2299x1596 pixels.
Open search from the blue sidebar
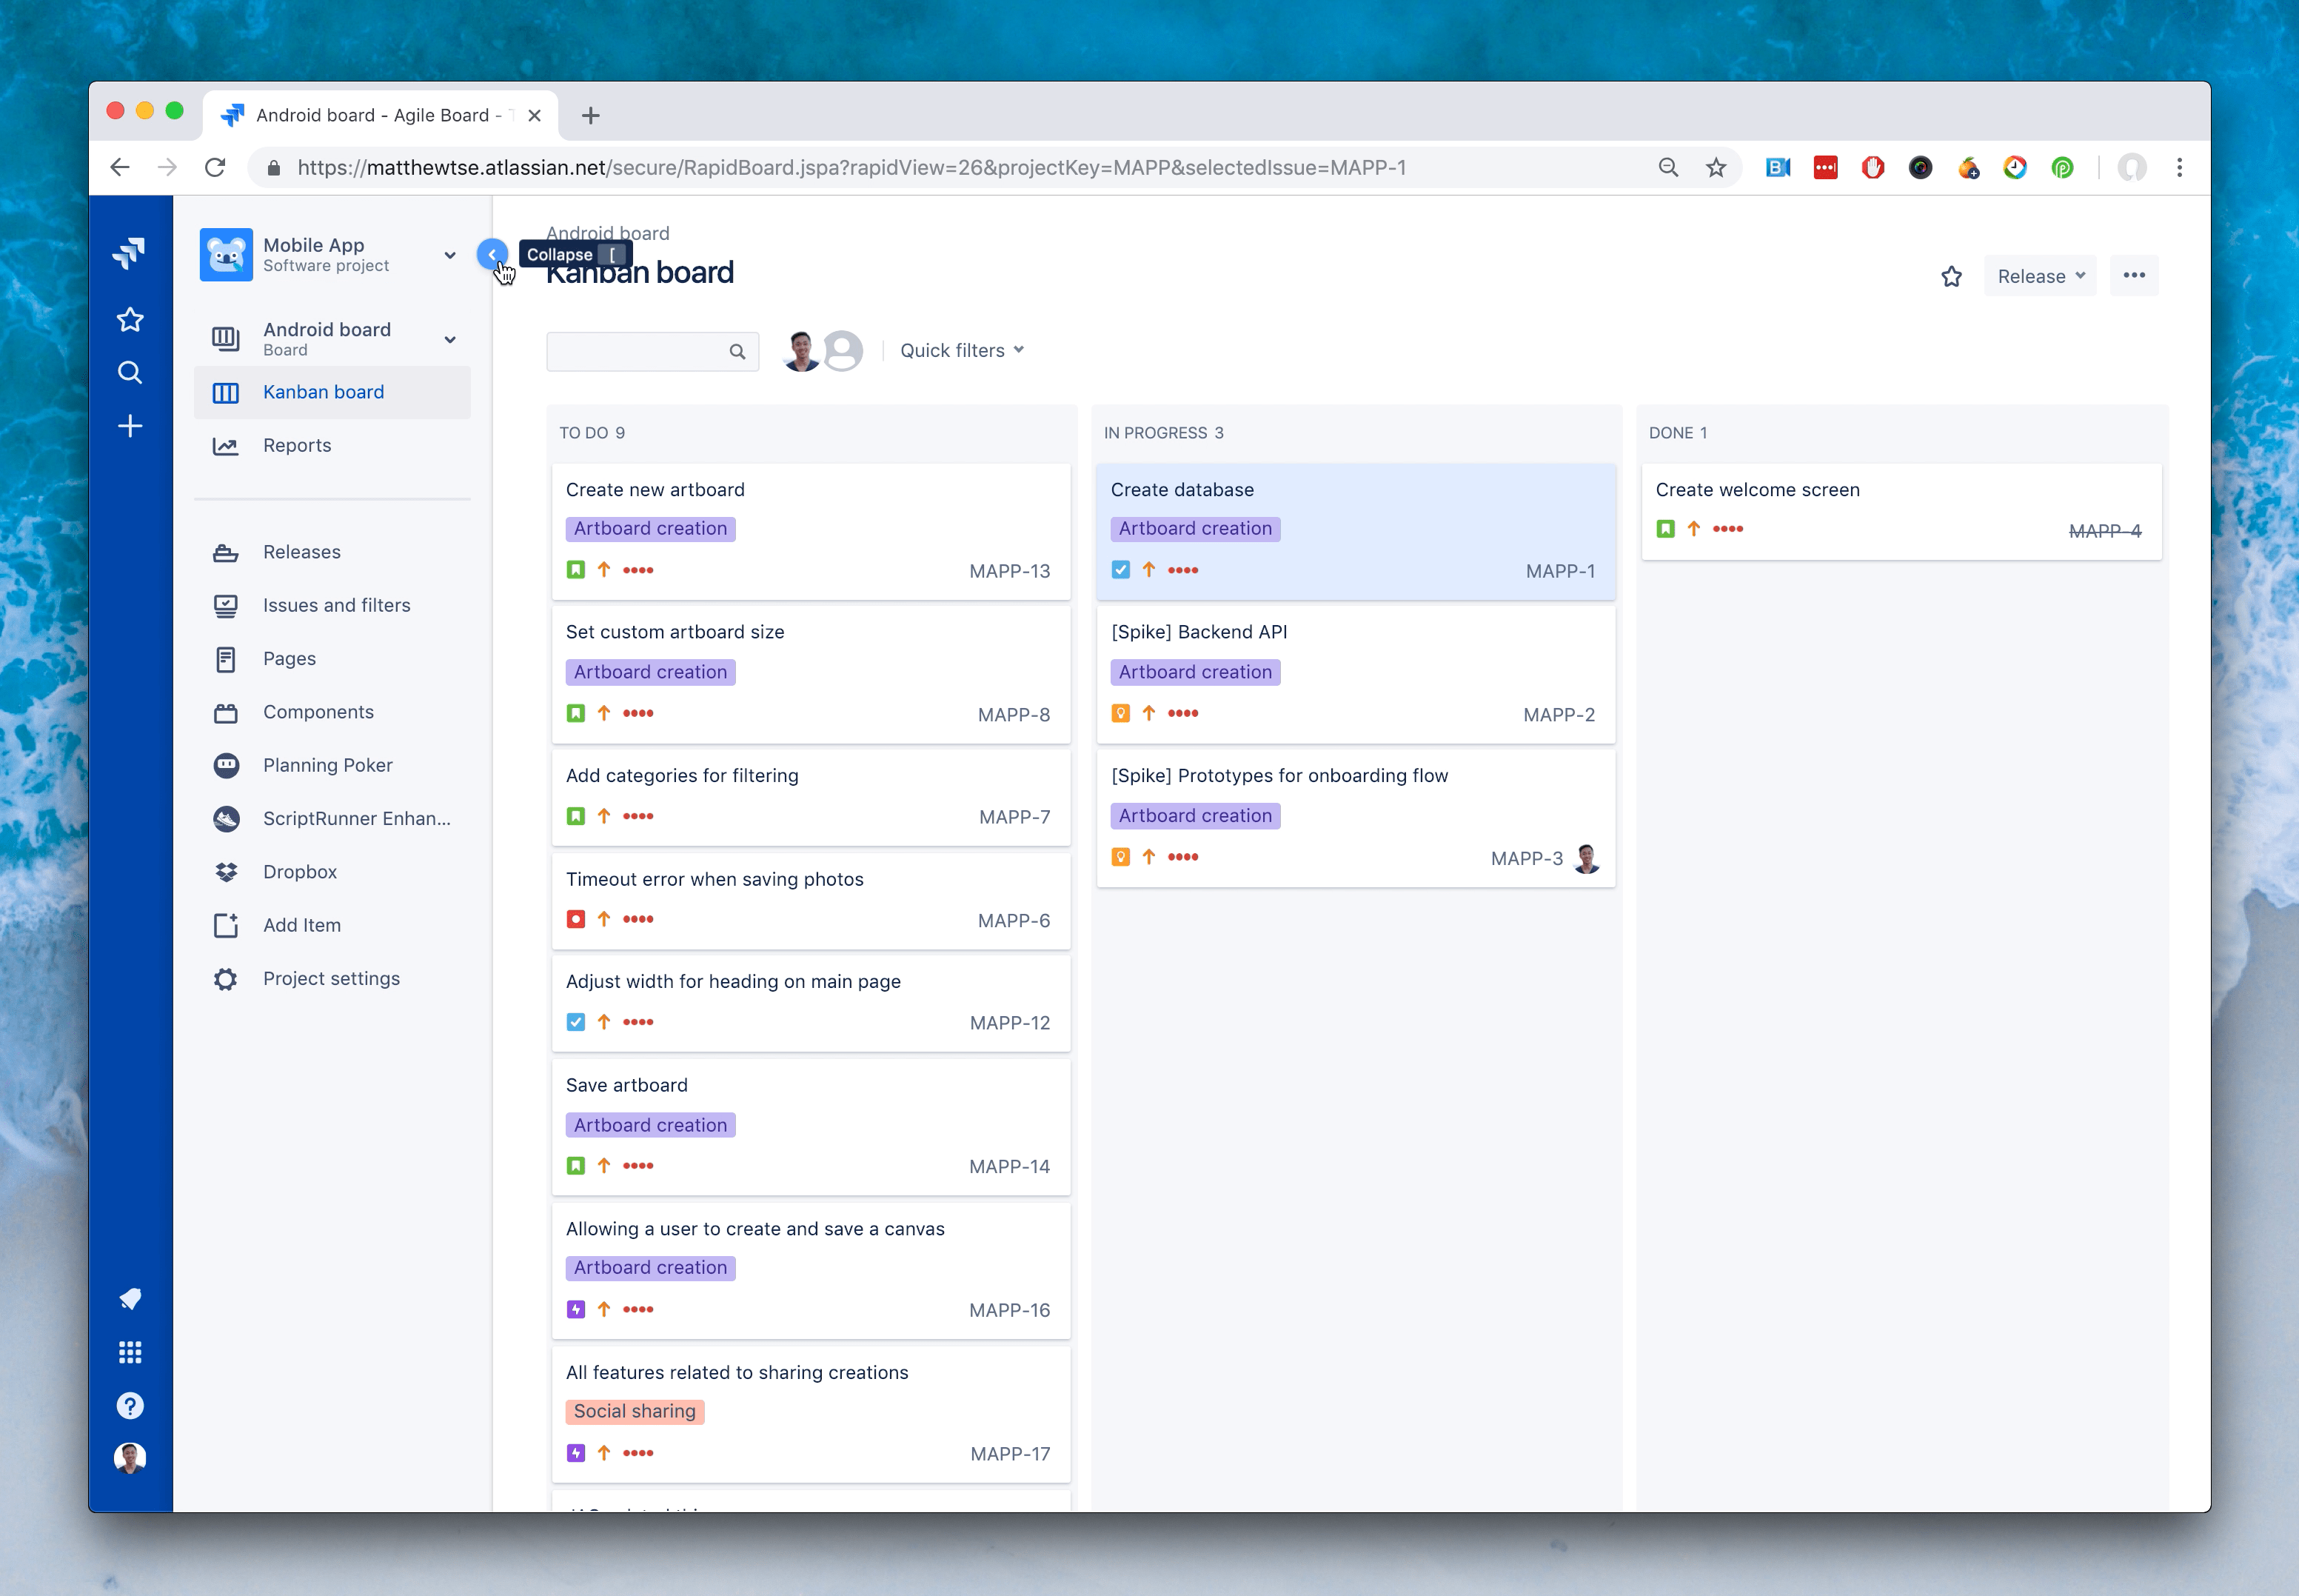coord(131,371)
